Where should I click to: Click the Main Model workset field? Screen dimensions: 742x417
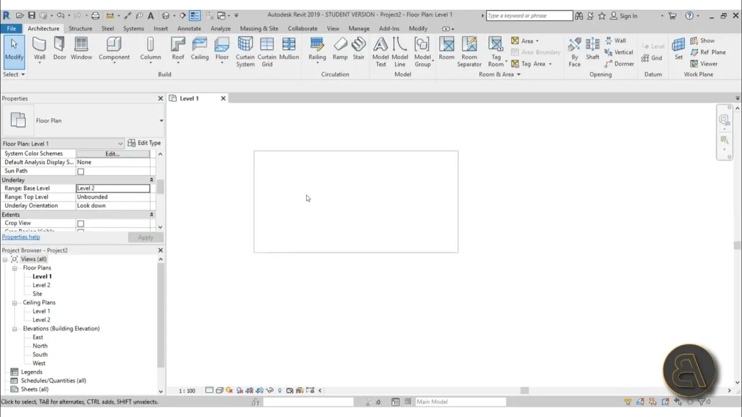pos(461,402)
